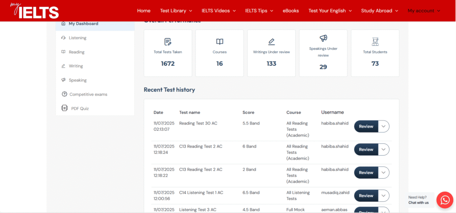Click the My Dashboard home icon
The image size is (456, 213).
63,24
